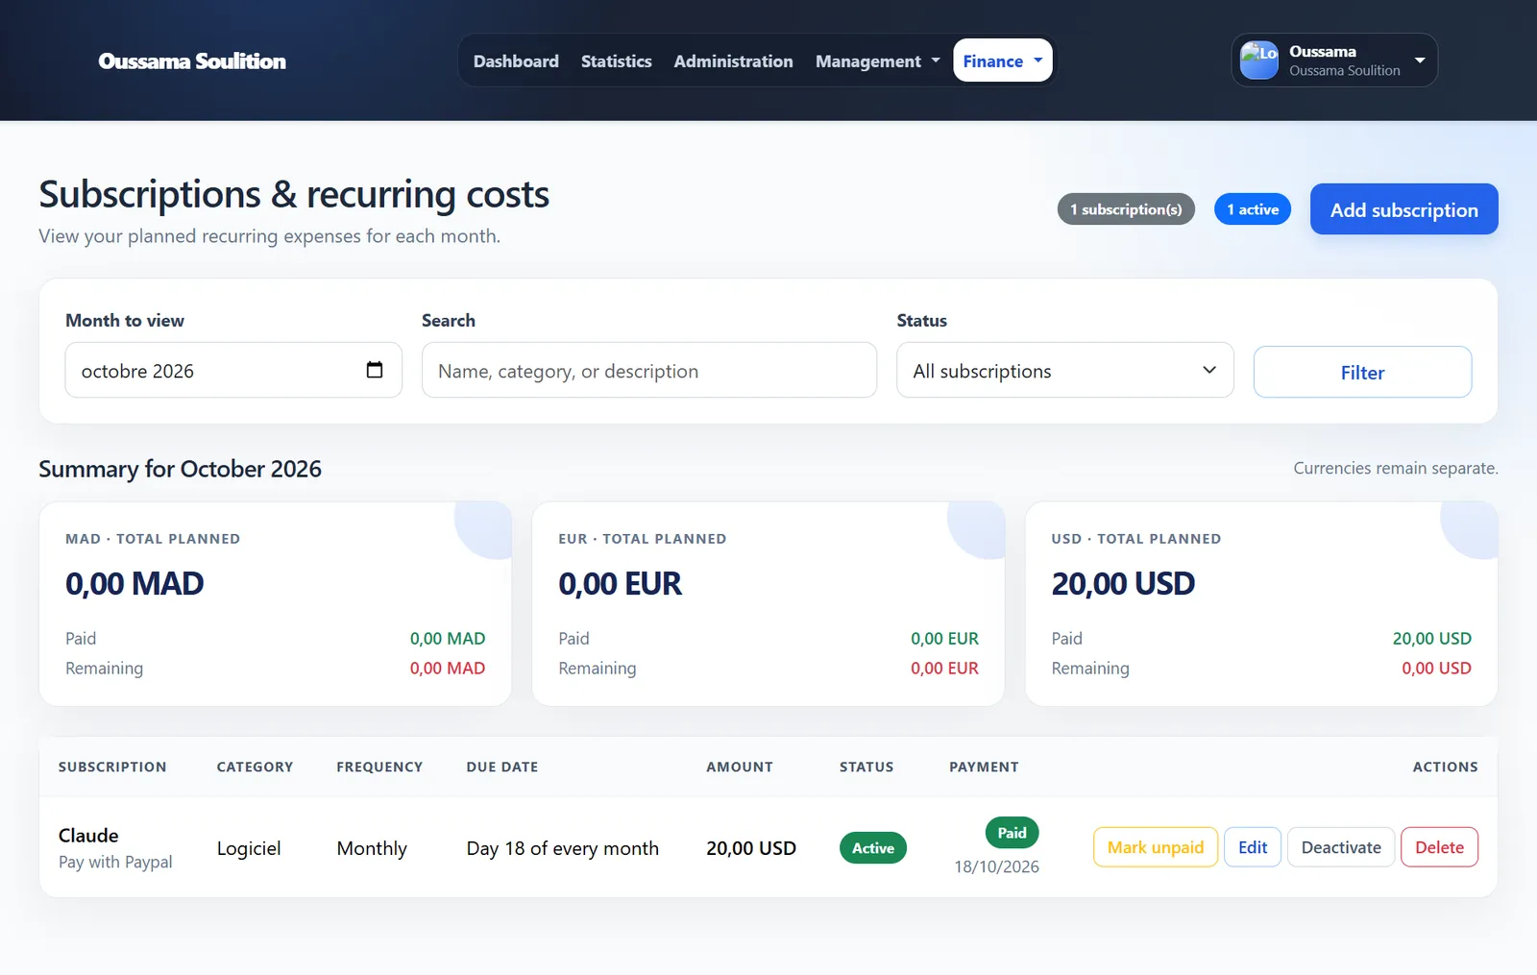Click the USD Paid 20,00 USD value
Viewport: 1537px width, 975px height.
(1431, 638)
